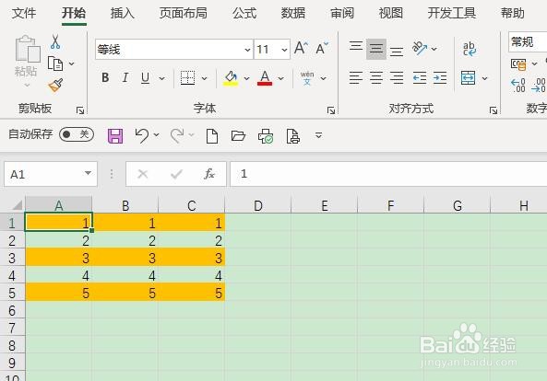Switch to the 插入 tab

coord(122,13)
